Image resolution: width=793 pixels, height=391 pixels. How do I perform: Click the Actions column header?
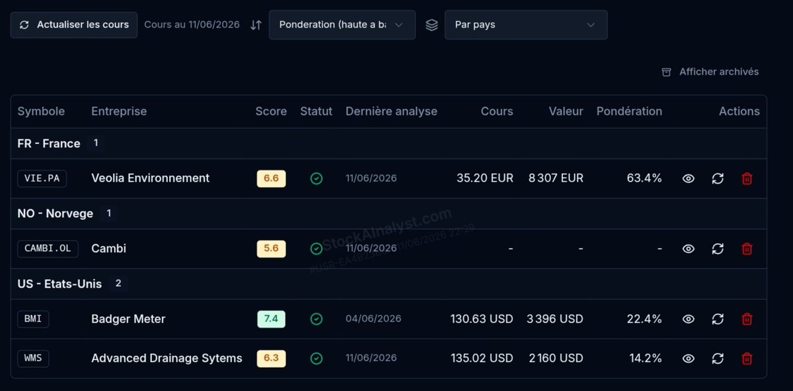coord(739,111)
